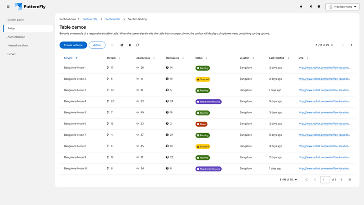Open Authentication in the sidebar
364x205 pixels.
point(16,37)
